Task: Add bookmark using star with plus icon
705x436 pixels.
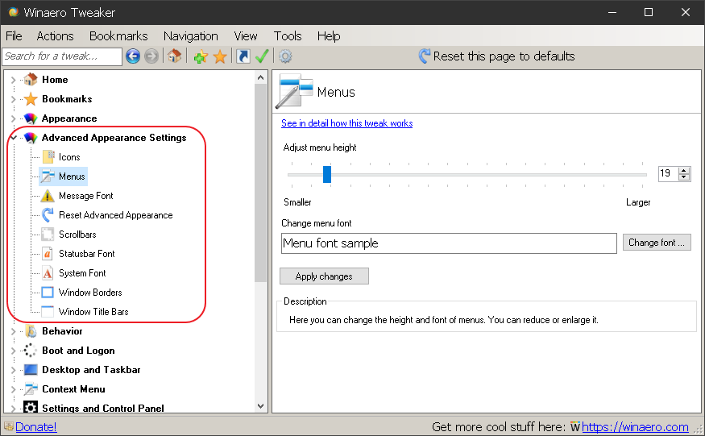Action: click(x=201, y=56)
